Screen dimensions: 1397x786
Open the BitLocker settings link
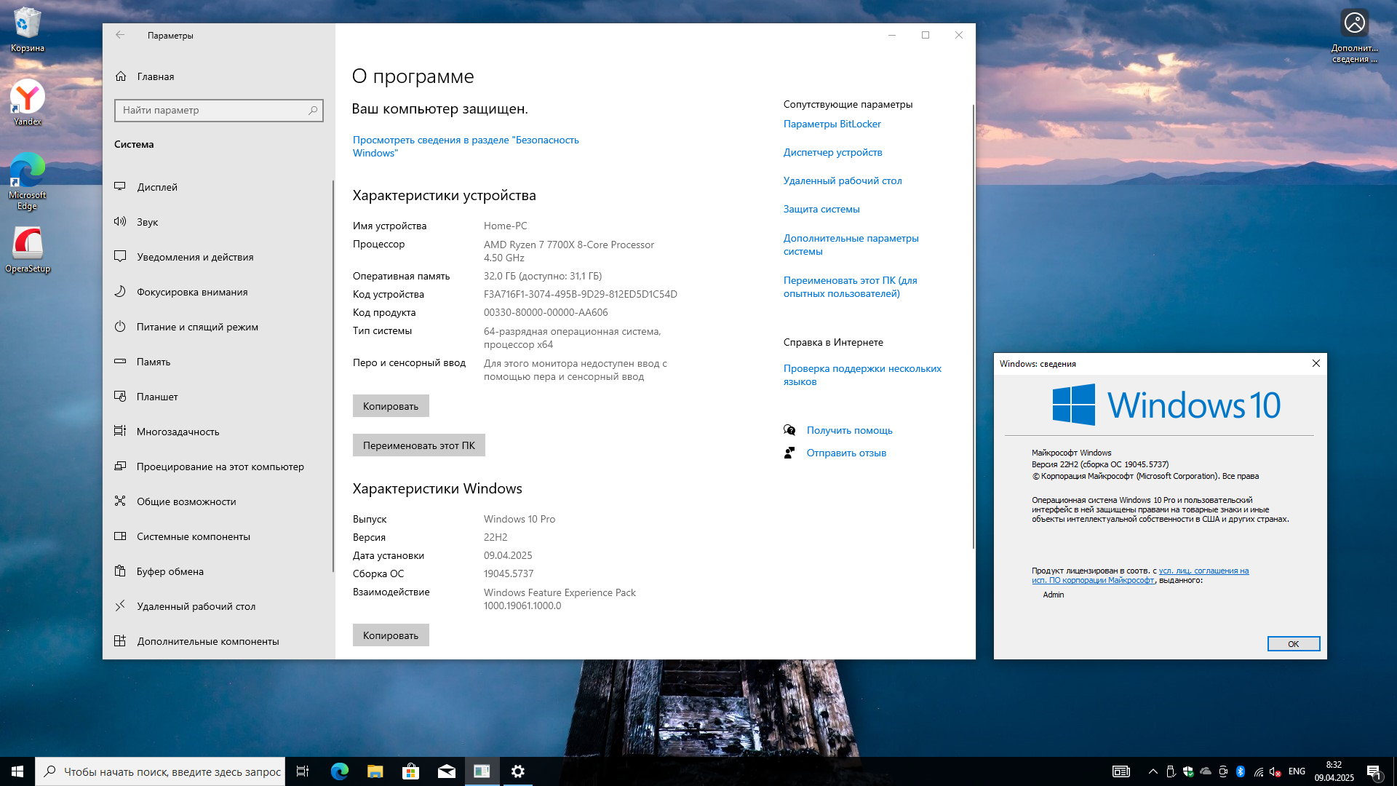(832, 124)
